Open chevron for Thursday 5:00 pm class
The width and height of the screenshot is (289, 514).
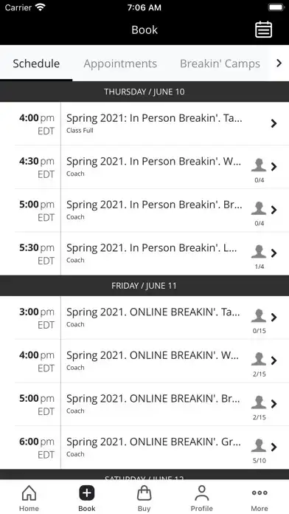(274, 210)
